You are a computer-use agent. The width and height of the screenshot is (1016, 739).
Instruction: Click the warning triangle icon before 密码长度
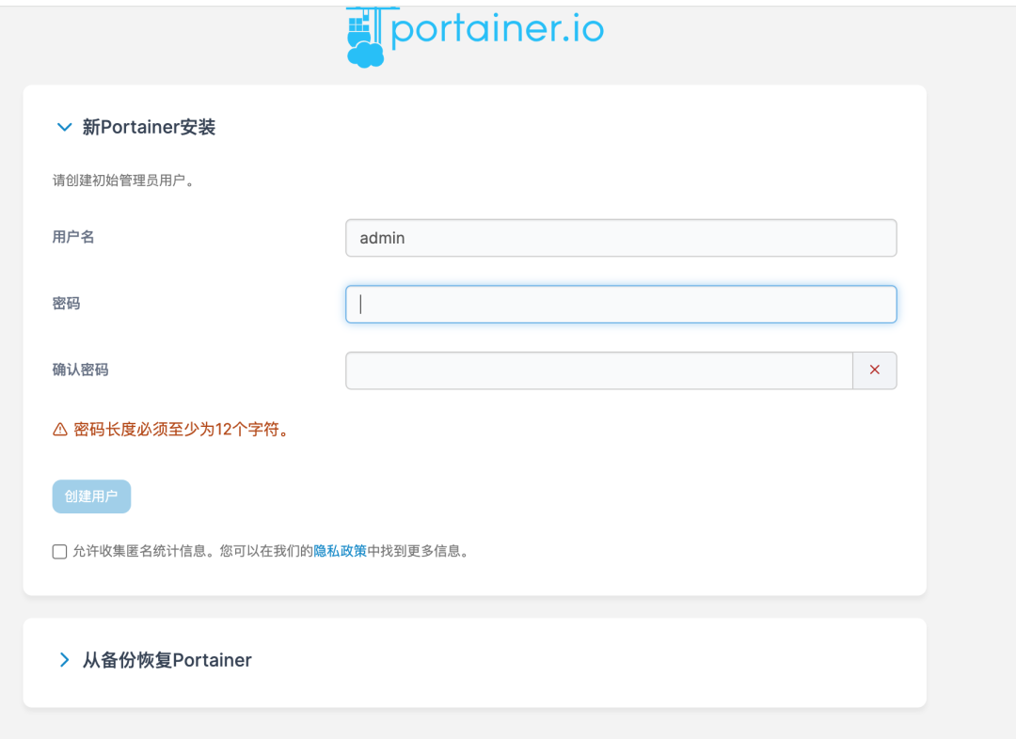60,430
